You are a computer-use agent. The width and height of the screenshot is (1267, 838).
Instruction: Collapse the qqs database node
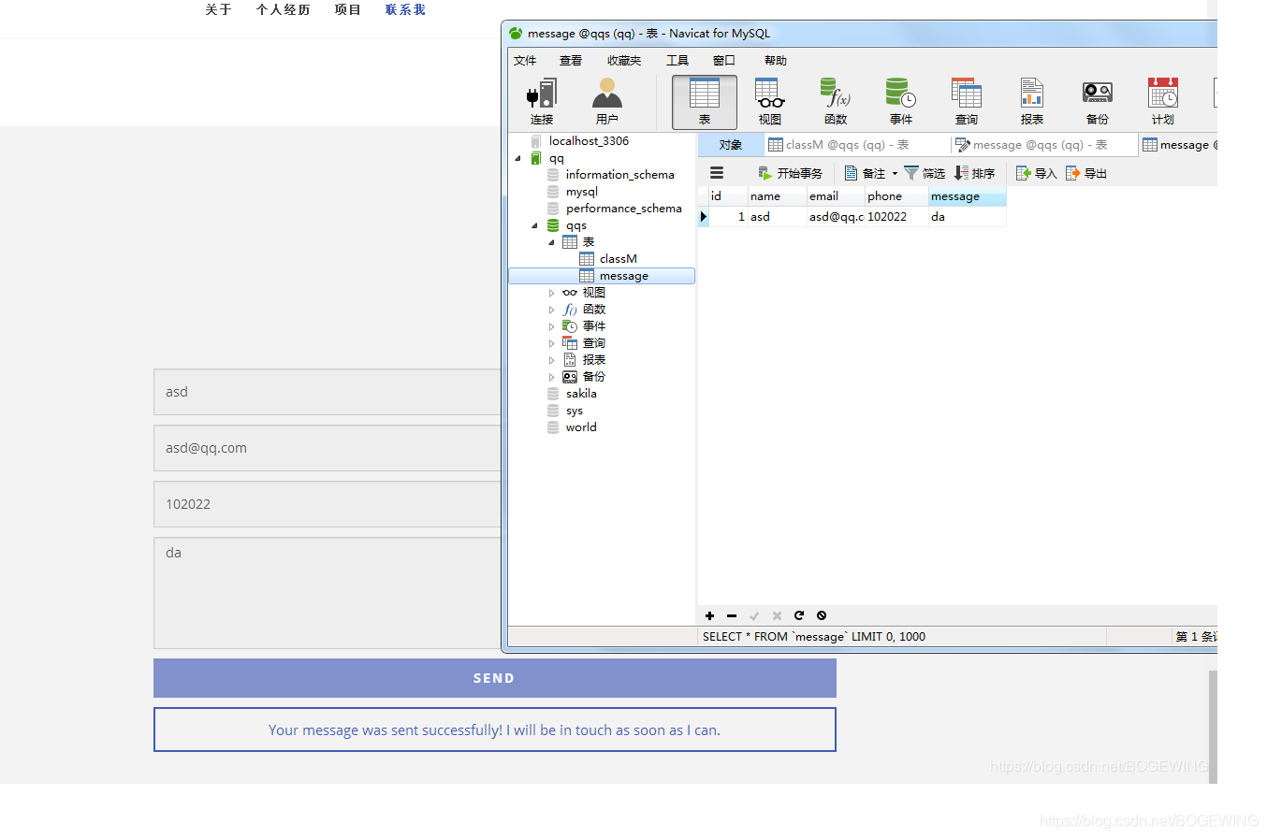tap(534, 226)
